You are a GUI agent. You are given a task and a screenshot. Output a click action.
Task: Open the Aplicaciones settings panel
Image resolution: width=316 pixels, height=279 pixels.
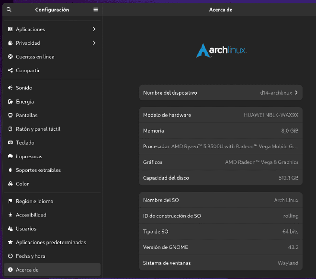pyautogui.click(x=52, y=29)
